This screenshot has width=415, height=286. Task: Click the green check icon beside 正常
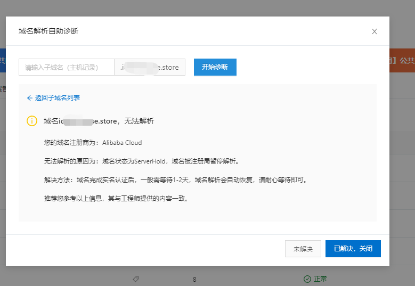pyautogui.click(x=307, y=279)
